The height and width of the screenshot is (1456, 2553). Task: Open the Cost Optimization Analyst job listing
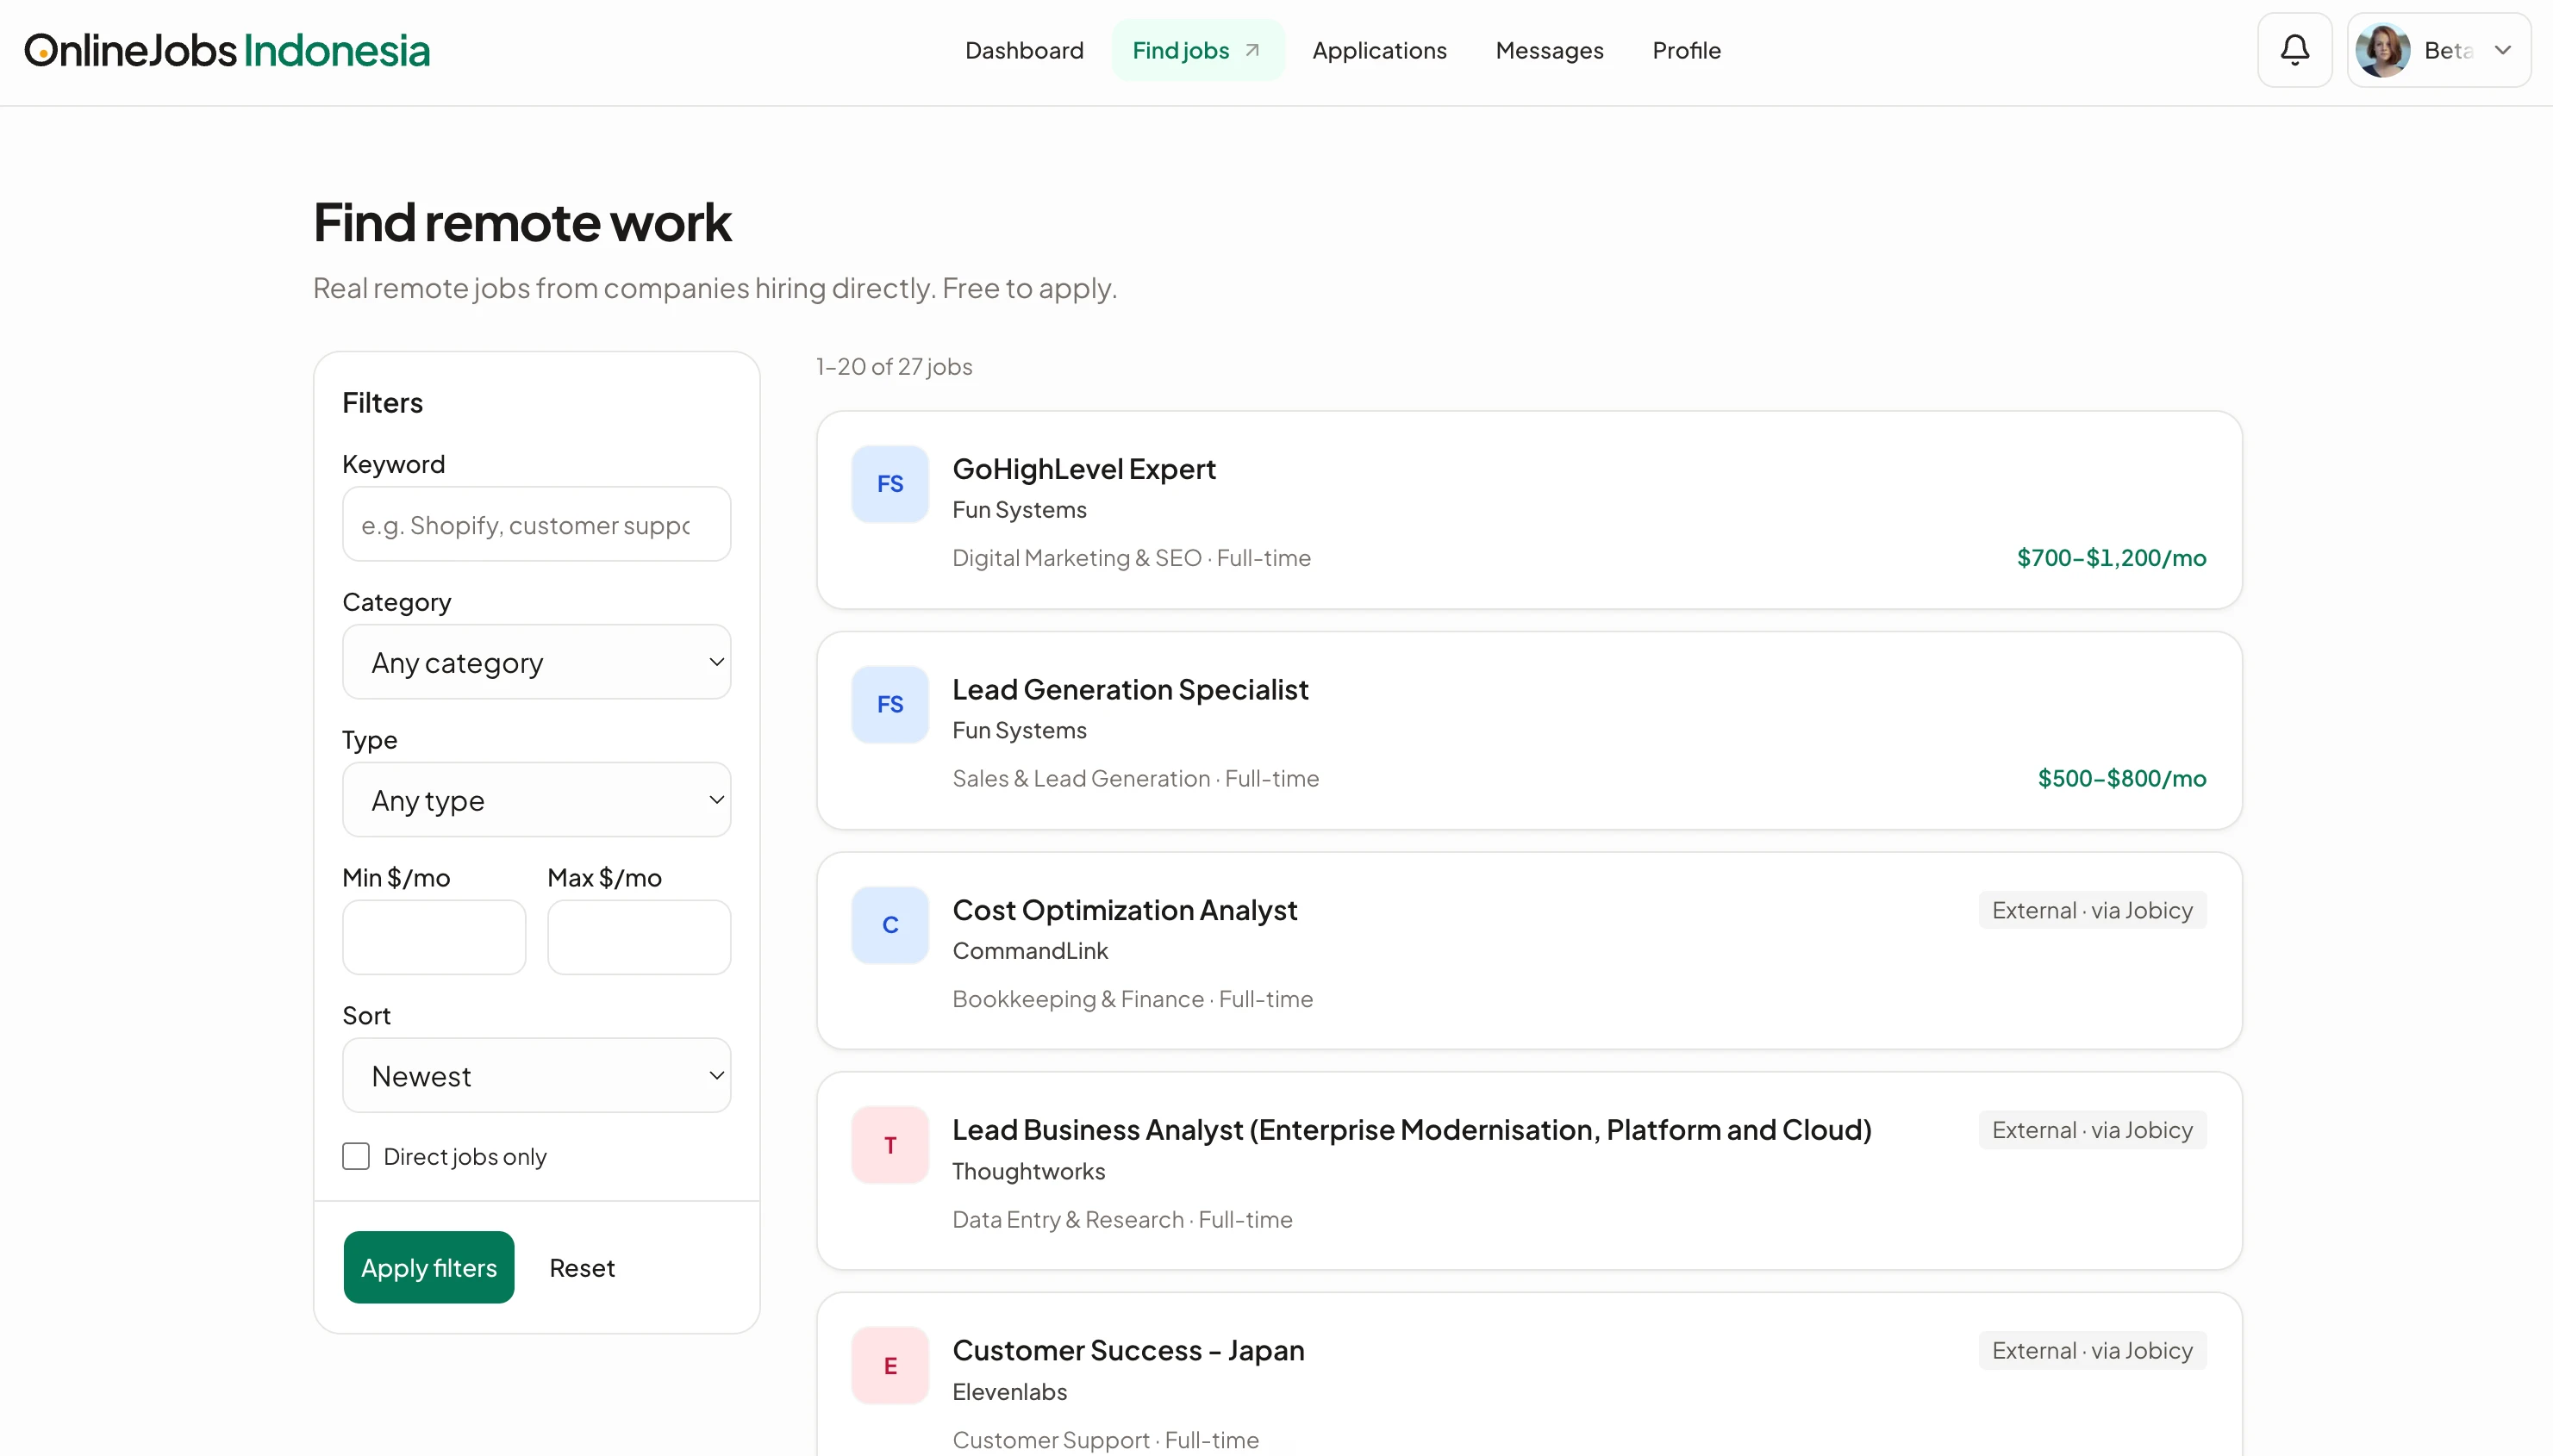tap(1125, 910)
